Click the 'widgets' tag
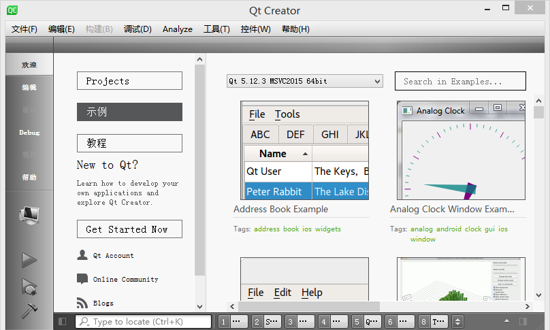 (x=328, y=229)
